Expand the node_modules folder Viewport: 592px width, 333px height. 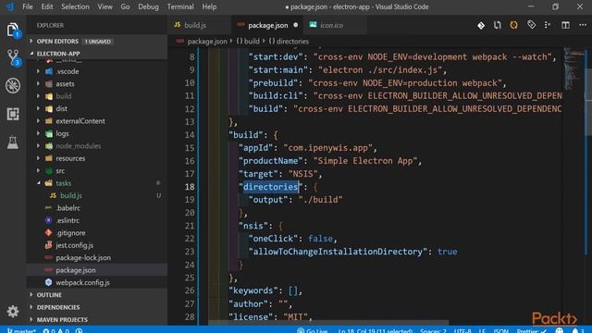point(38,146)
